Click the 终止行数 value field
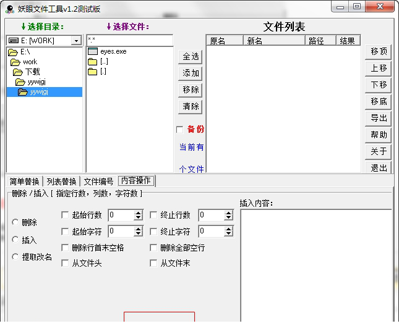The image size is (399, 334). click(x=212, y=215)
